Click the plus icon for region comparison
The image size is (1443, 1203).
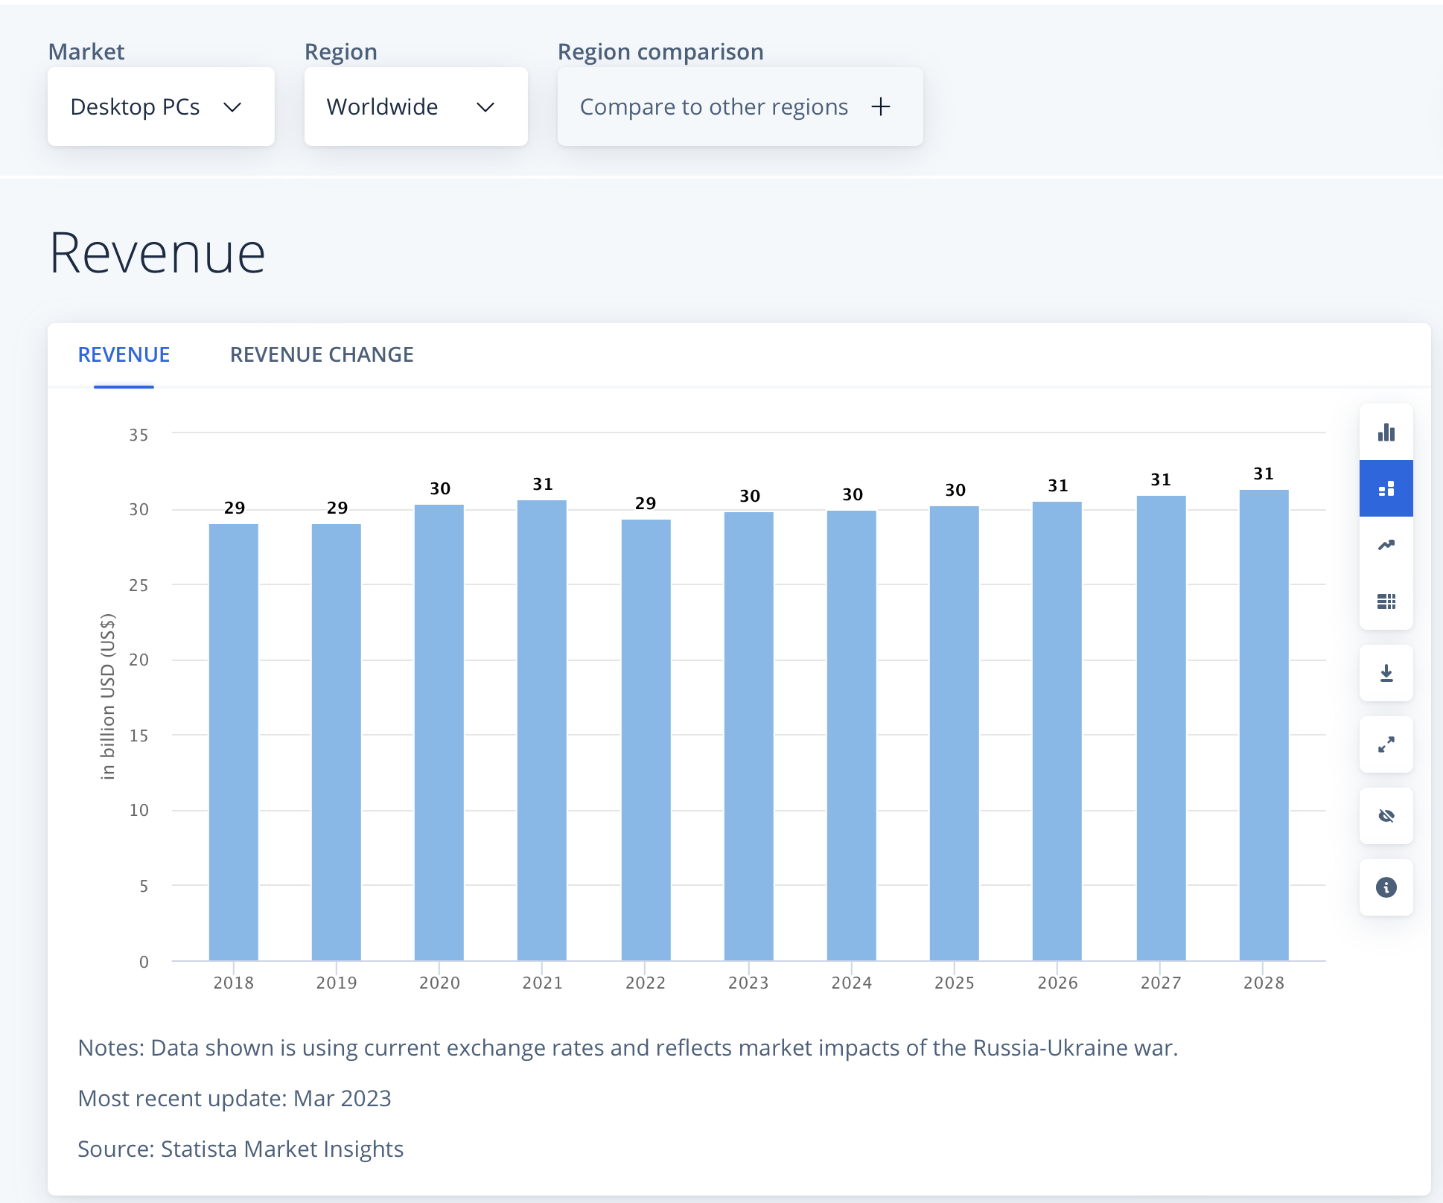point(881,106)
